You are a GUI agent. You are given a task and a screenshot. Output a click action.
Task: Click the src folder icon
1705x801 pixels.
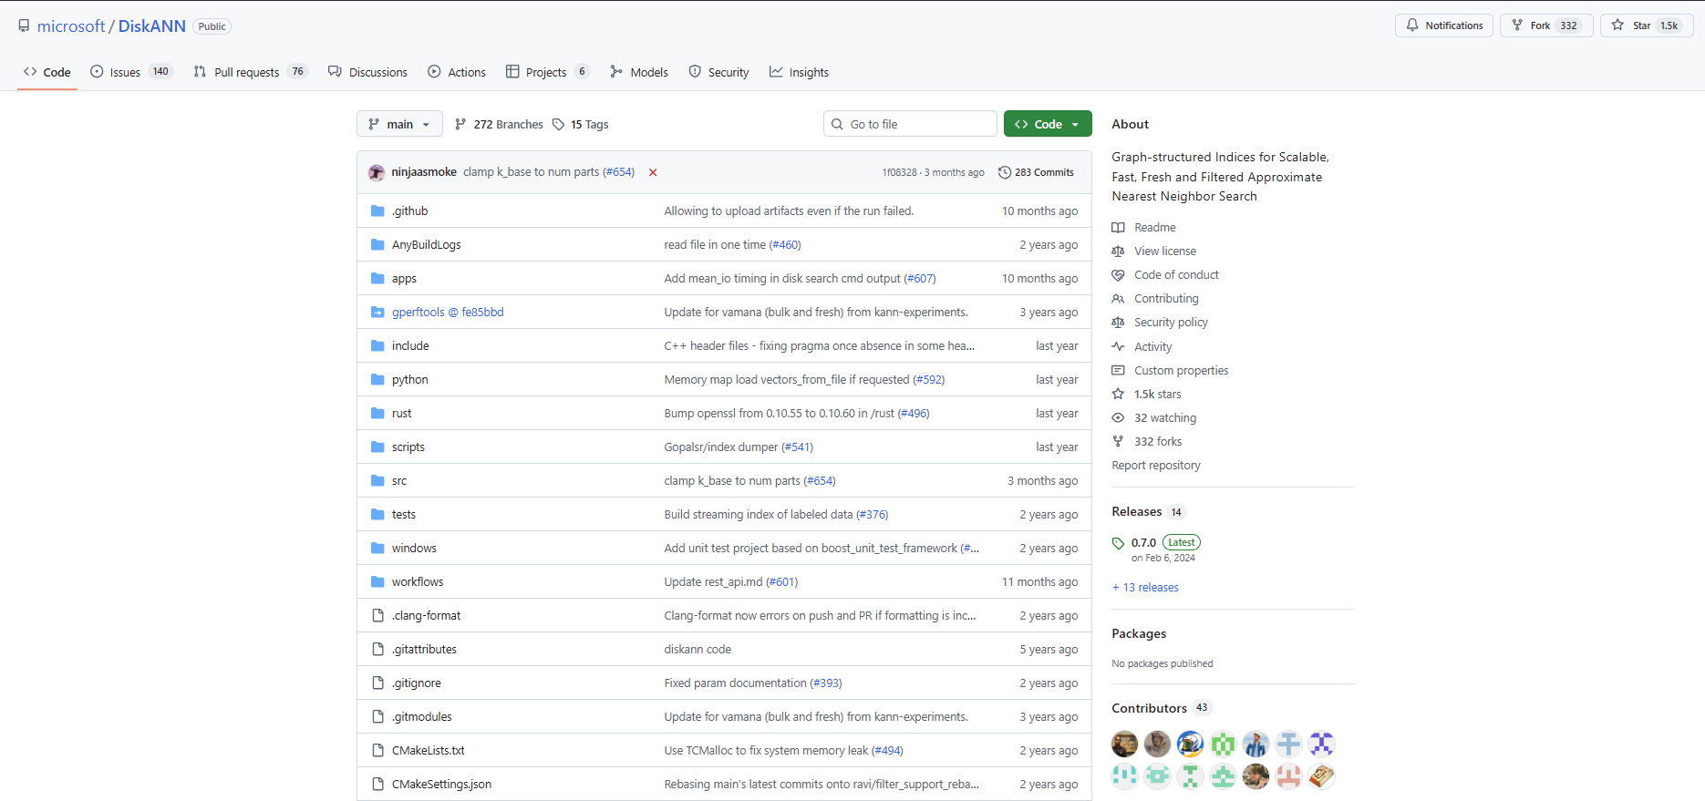coord(377,480)
